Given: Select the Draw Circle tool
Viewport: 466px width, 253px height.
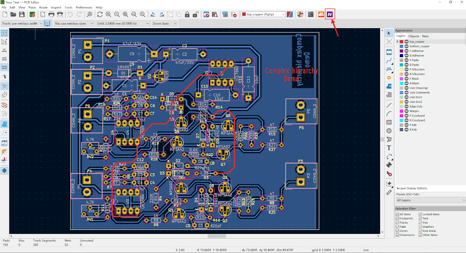Looking at the screenshot, I should (389, 131).
